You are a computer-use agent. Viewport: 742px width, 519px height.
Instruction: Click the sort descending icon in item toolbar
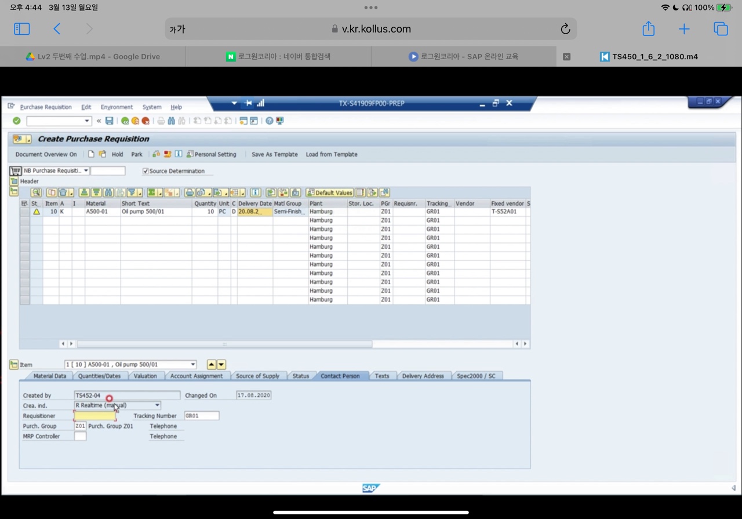(x=96, y=193)
